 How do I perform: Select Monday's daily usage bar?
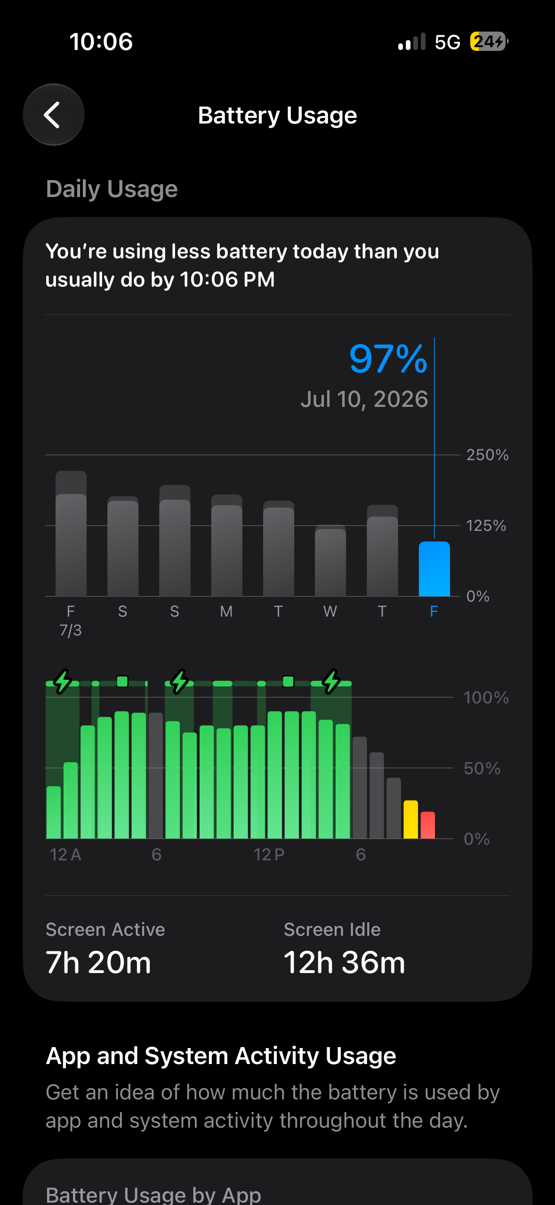(x=226, y=545)
